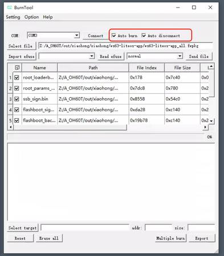
Task: Uncheck the root_loaderb... row checkbox
Action: click(17, 78)
